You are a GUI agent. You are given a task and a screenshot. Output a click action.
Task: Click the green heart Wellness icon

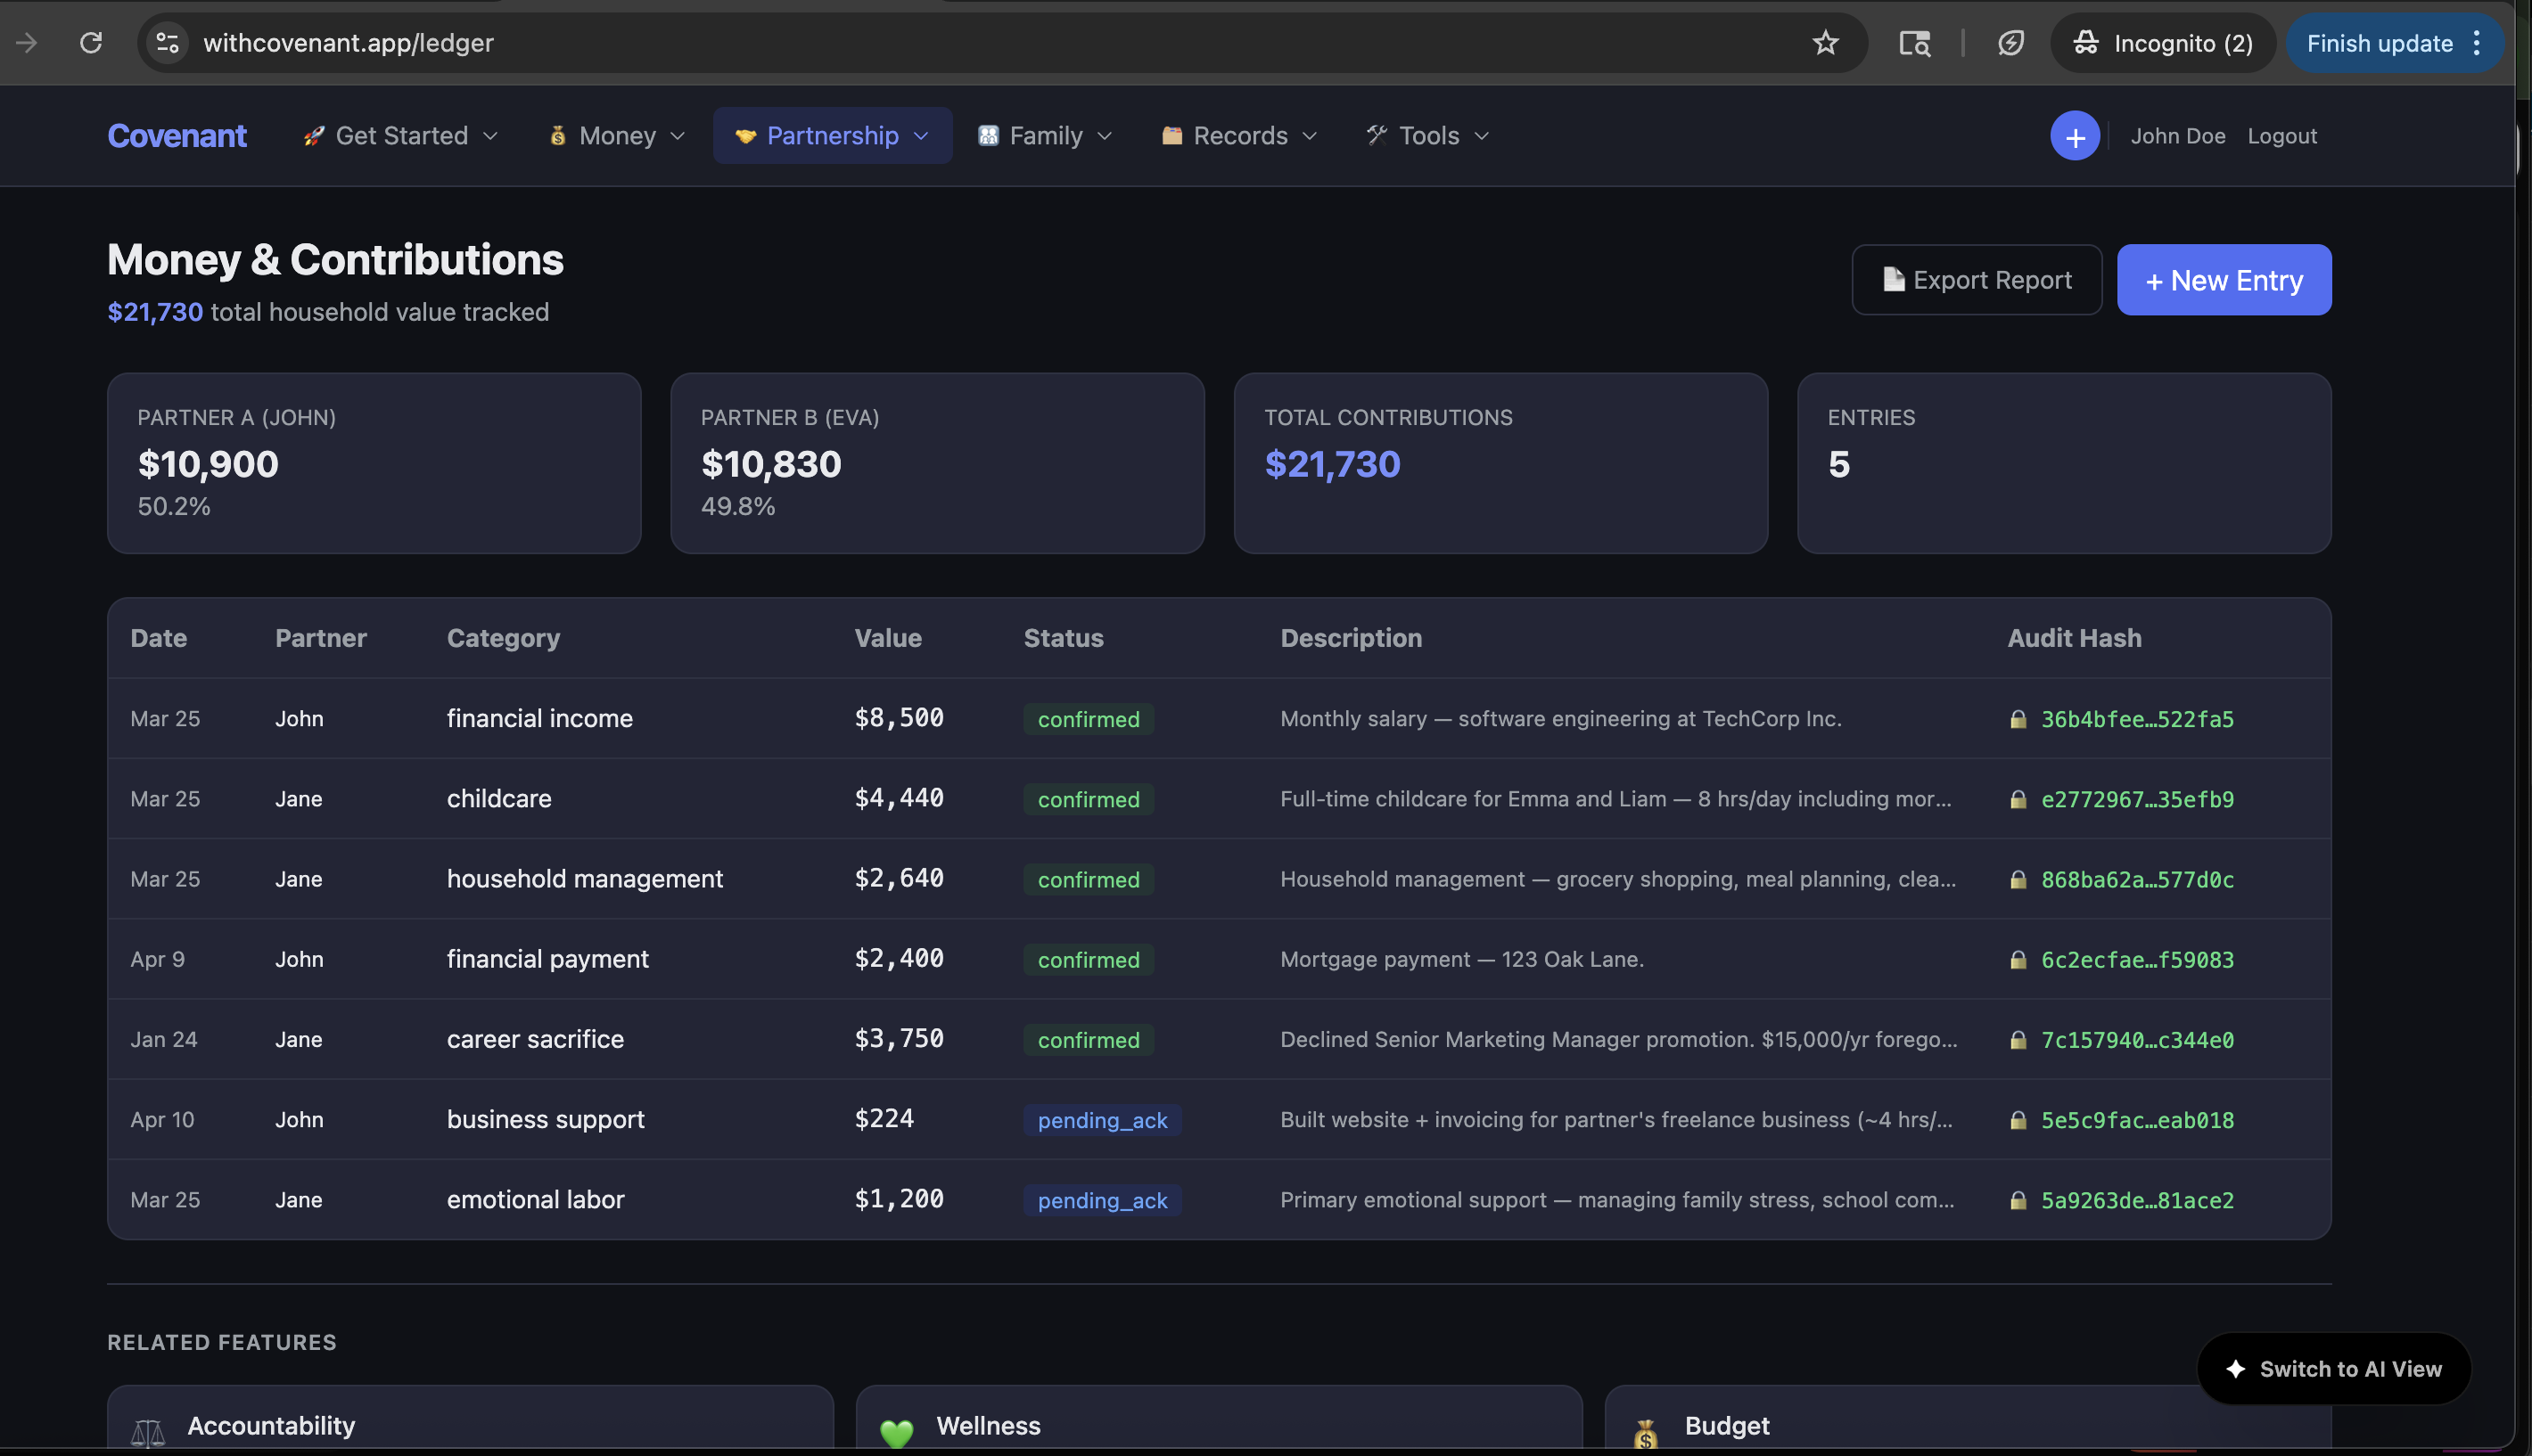tap(896, 1432)
